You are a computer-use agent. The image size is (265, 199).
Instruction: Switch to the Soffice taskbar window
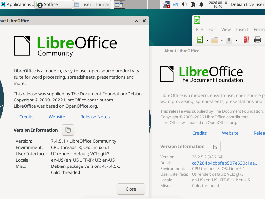coord(54,4)
